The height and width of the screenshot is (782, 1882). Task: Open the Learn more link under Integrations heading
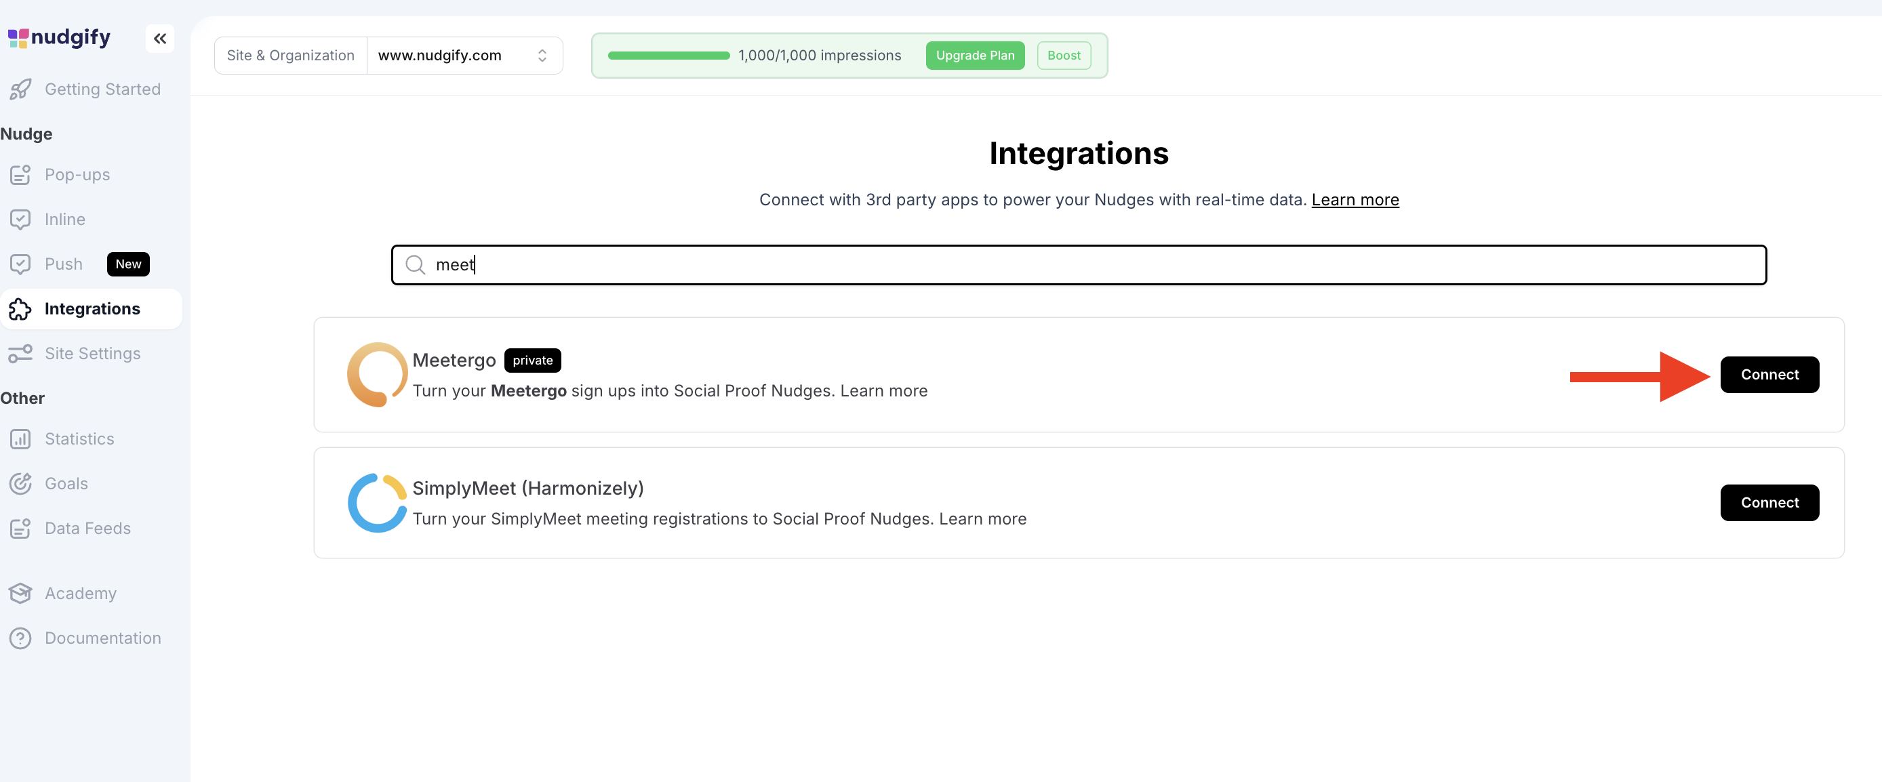coord(1355,200)
